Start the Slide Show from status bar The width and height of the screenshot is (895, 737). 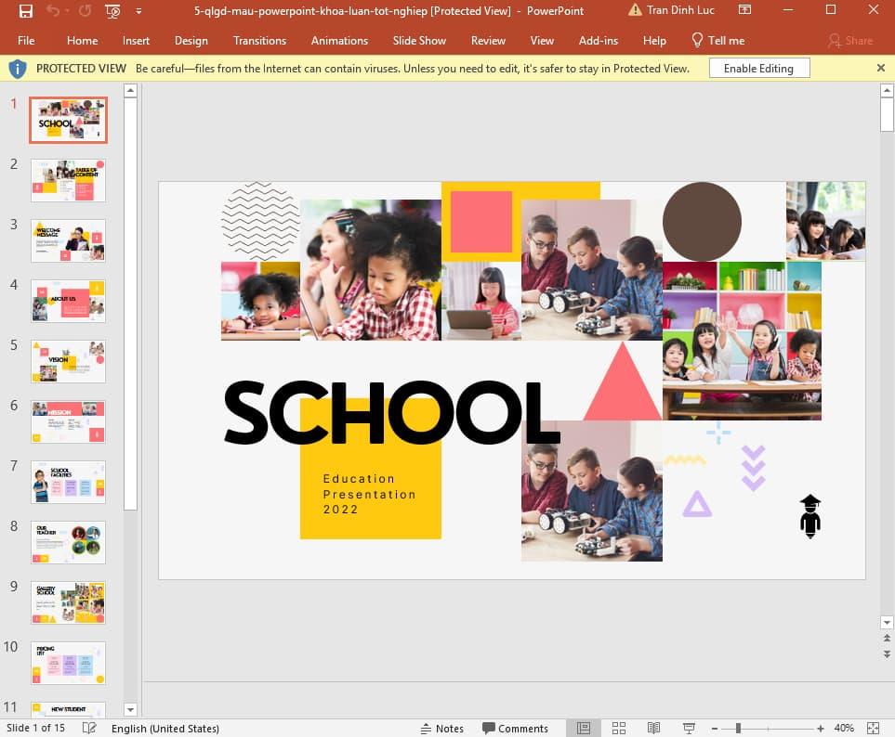[689, 729]
